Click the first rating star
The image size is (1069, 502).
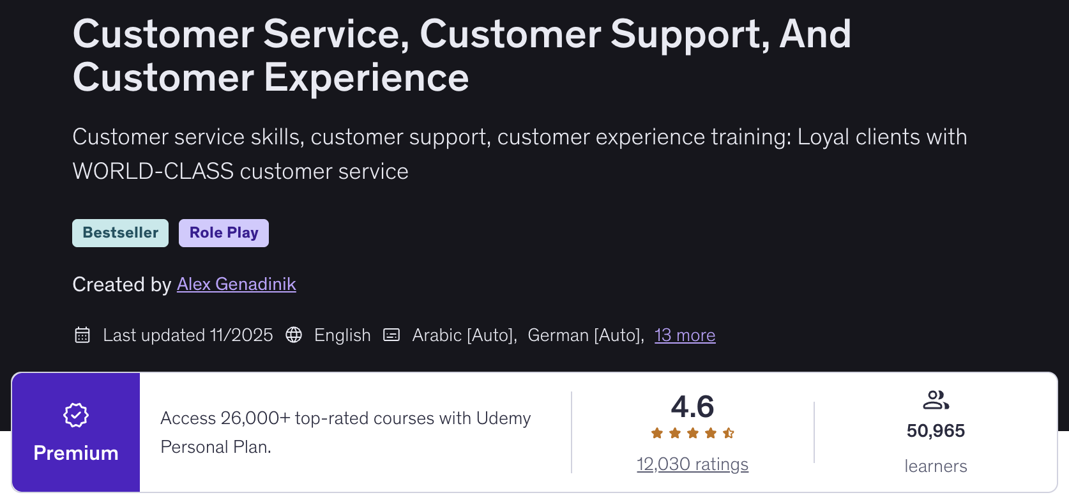tap(657, 433)
